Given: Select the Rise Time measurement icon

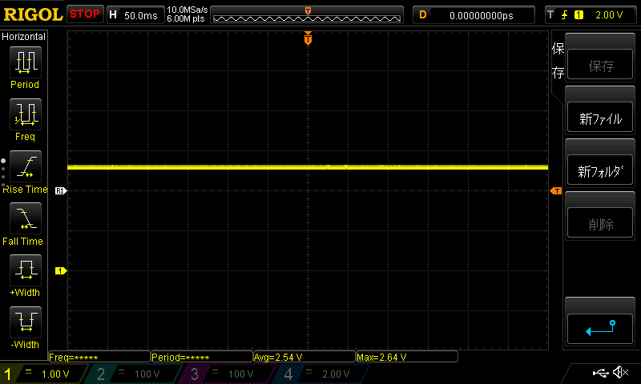Looking at the screenshot, I should coord(26,166).
